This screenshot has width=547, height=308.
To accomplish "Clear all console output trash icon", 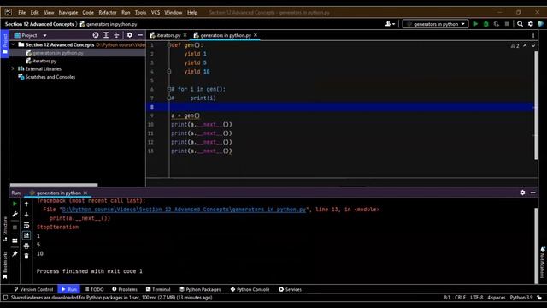I will (26, 256).
